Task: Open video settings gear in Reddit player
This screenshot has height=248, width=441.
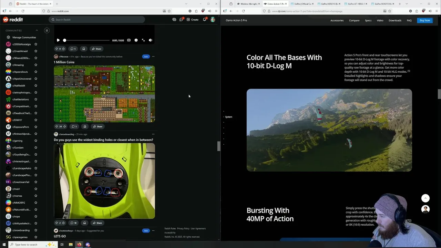Action: (136, 40)
